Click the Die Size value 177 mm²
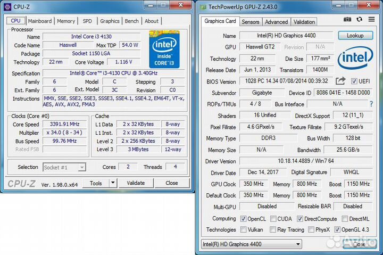The height and width of the screenshot is (255, 383). [320, 59]
